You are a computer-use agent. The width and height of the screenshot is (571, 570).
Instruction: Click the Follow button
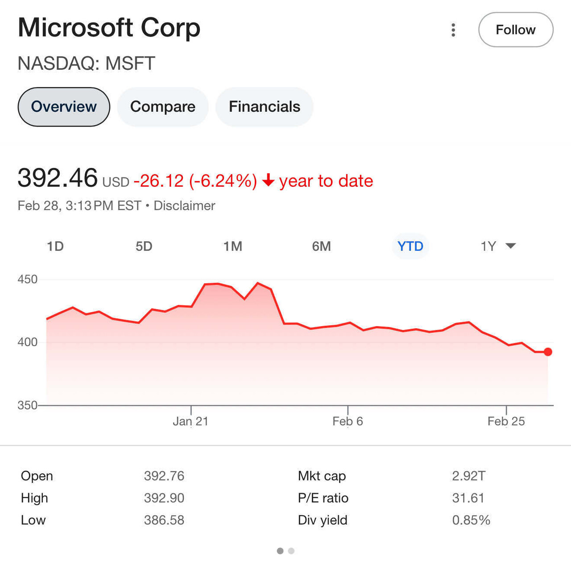[516, 29]
